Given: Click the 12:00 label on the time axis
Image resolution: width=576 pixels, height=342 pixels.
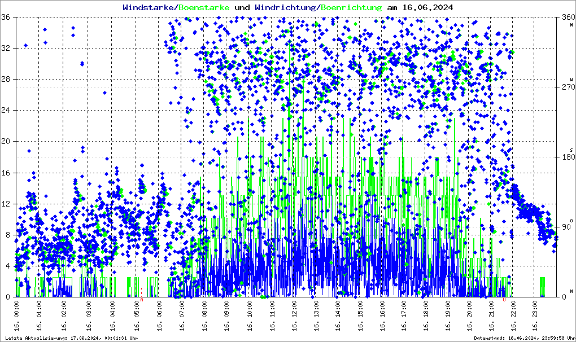Looking at the screenshot, I should 295,318.
